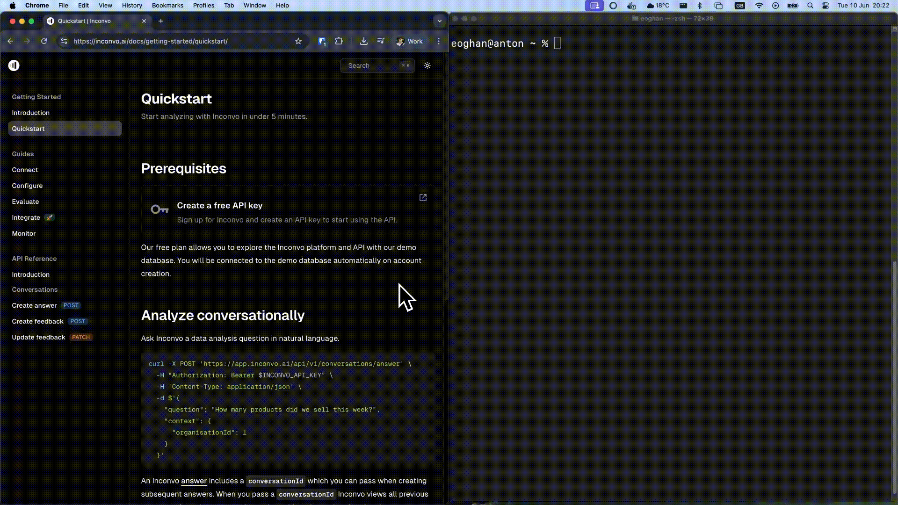898x505 pixels.
Task: Click the Bluetooth icon in menu bar
Action: tap(700, 6)
